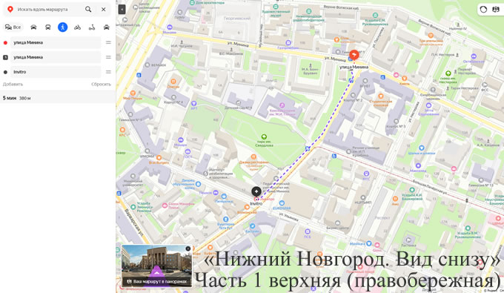Open the route panorama thumbnail

click(x=156, y=266)
